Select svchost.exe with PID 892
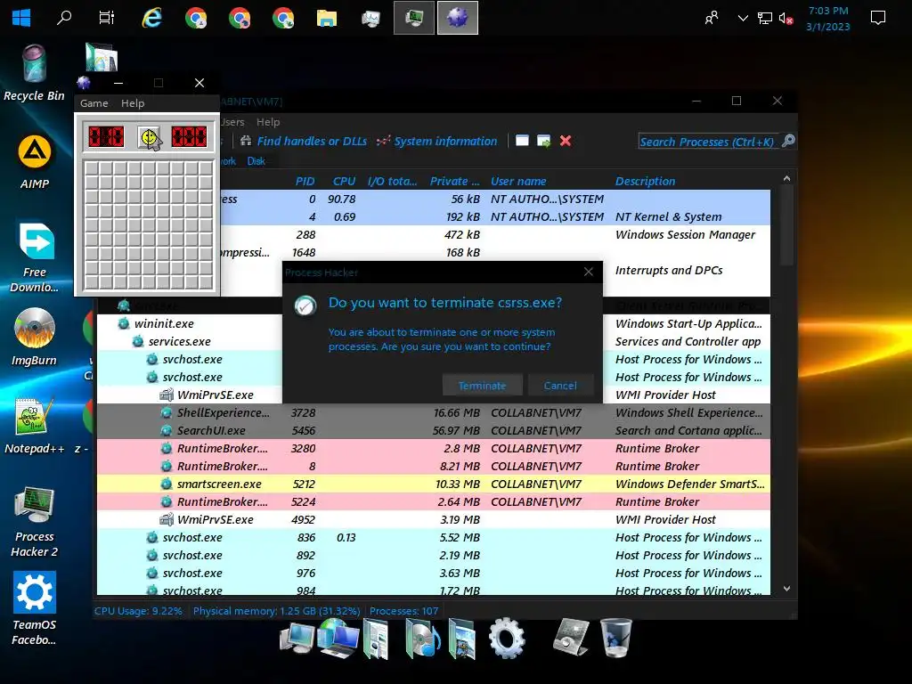 pyautogui.click(x=434, y=555)
